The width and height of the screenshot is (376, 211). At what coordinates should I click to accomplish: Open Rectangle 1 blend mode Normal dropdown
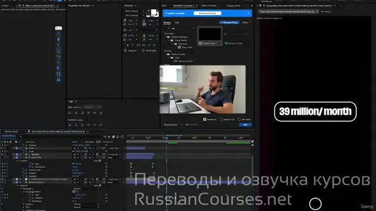pyautogui.click(x=86, y=189)
